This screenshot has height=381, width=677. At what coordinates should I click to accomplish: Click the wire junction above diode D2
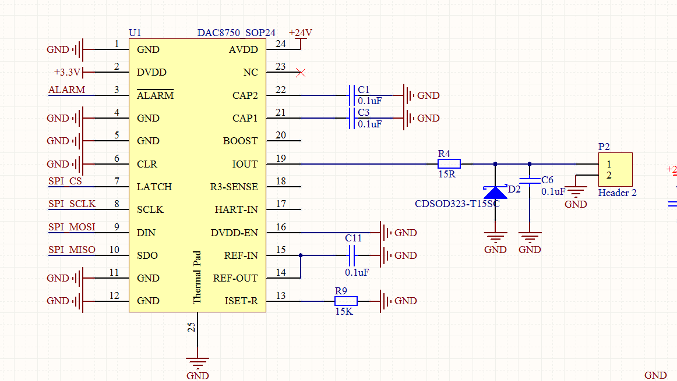point(495,164)
